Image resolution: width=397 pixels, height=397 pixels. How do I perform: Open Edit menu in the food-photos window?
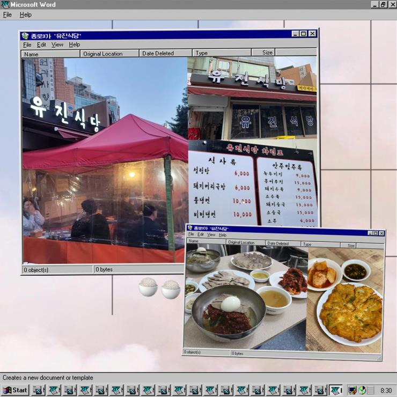click(x=200, y=234)
